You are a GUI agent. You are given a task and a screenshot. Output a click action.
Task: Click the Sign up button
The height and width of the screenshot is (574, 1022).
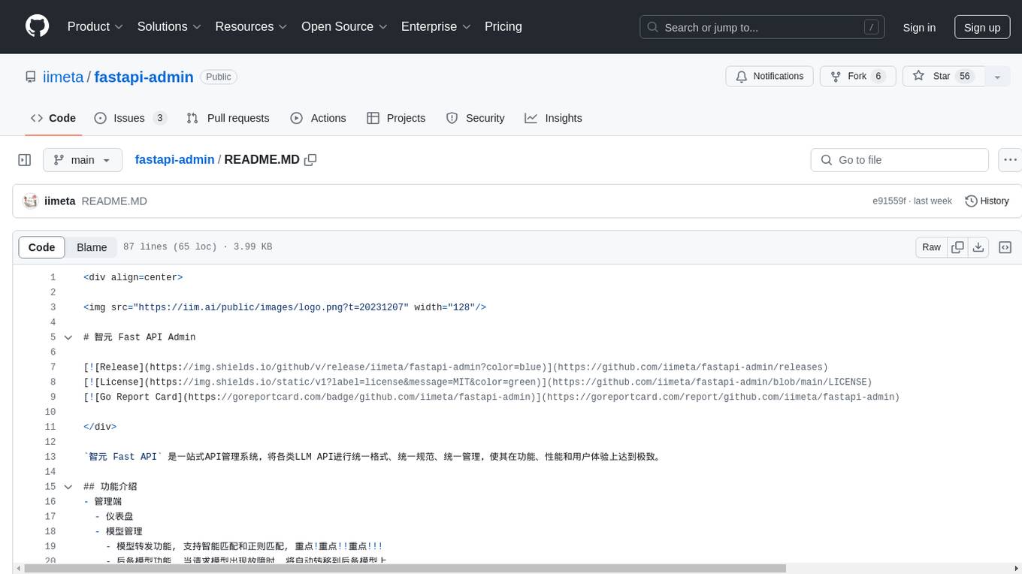(982, 27)
